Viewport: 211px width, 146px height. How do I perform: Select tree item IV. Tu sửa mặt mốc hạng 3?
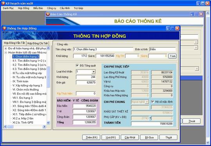click(29, 77)
